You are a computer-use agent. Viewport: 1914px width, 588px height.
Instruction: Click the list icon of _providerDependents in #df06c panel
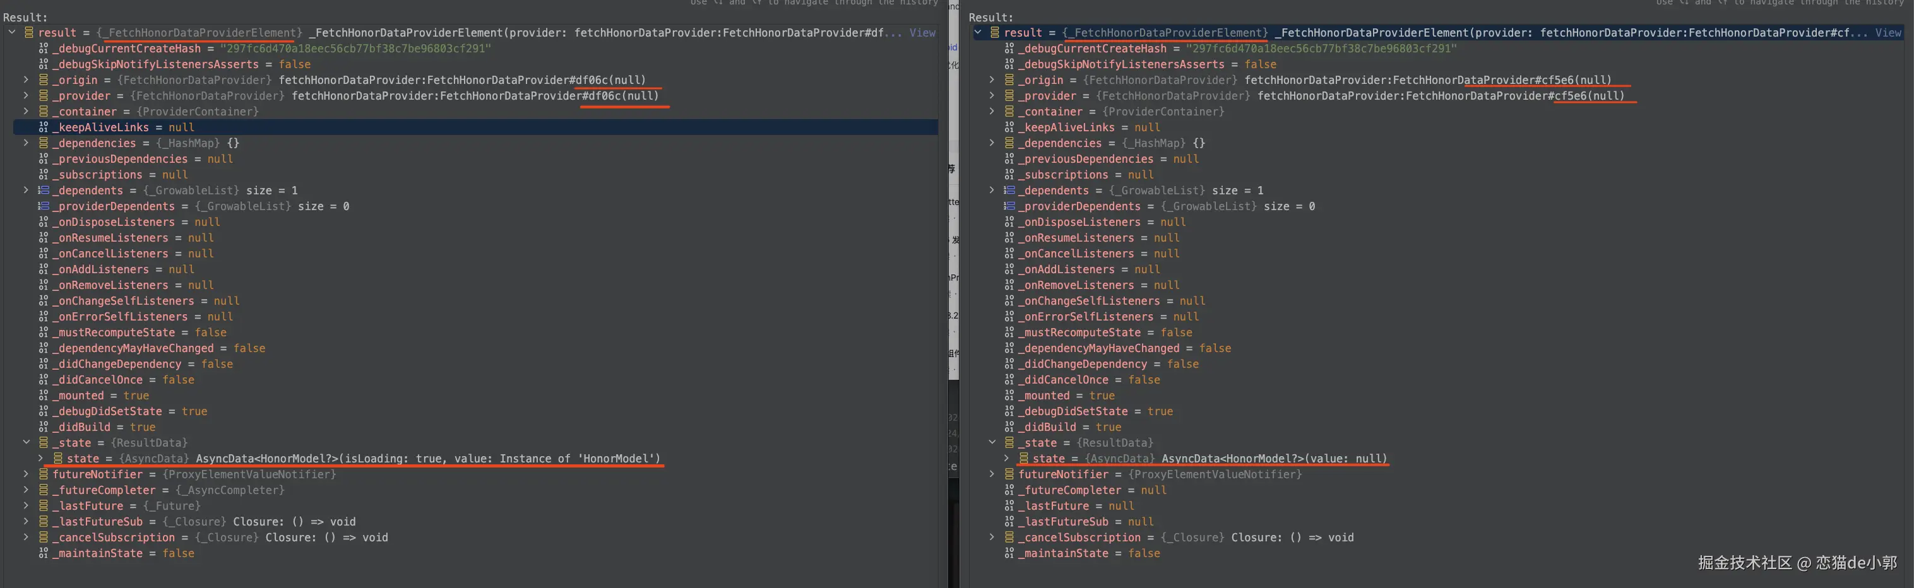point(43,206)
